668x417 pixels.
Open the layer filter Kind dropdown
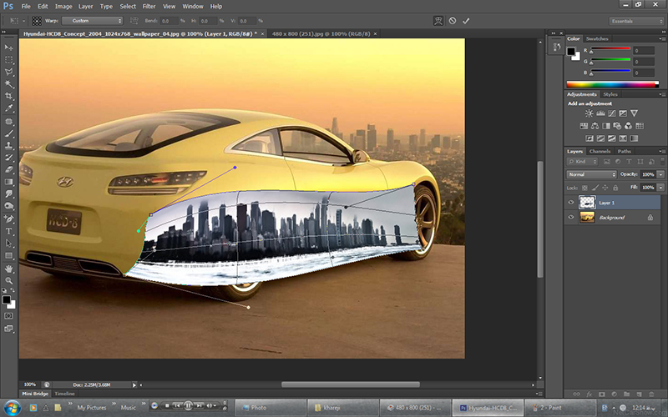(x=582, y=162)
